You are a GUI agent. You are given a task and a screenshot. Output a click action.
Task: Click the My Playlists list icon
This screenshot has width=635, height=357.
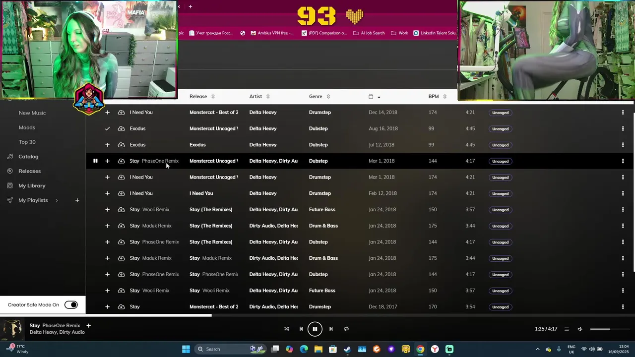pyautogui.click(x=9, y=200)
